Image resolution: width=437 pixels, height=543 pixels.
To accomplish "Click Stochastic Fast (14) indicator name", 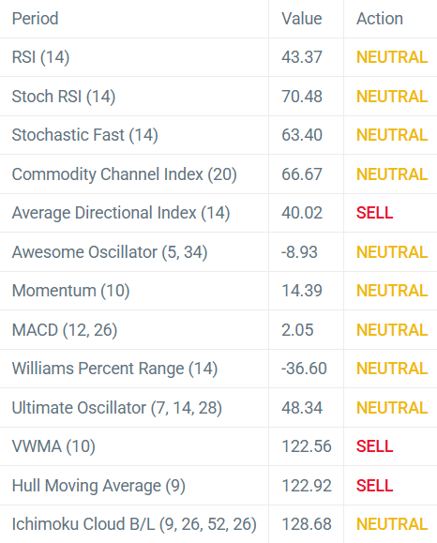I will [x=84, y=135].
